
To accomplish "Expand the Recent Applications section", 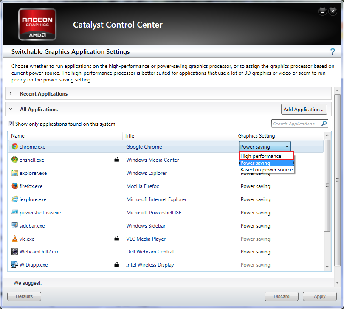I will 11,93.
